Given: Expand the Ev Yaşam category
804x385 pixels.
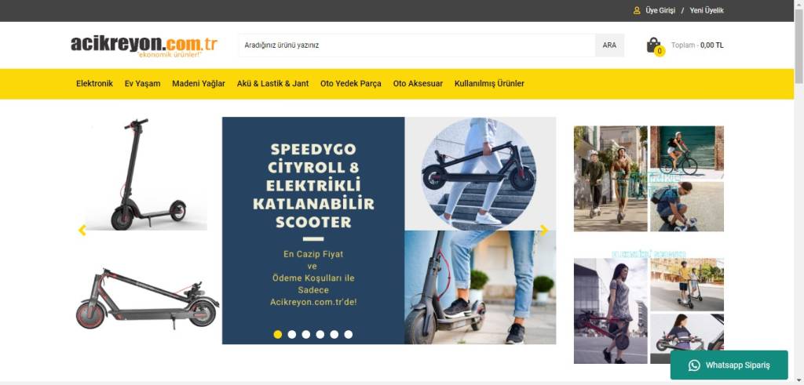Looking at the screenshot, I should tap(143, 83).
